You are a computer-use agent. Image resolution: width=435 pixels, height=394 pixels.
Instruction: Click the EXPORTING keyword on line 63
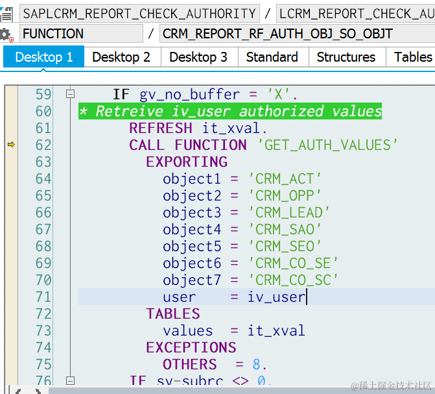pyautogui.click(x=187, y=162)
